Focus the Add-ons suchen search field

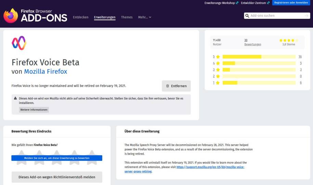(277, 16)
